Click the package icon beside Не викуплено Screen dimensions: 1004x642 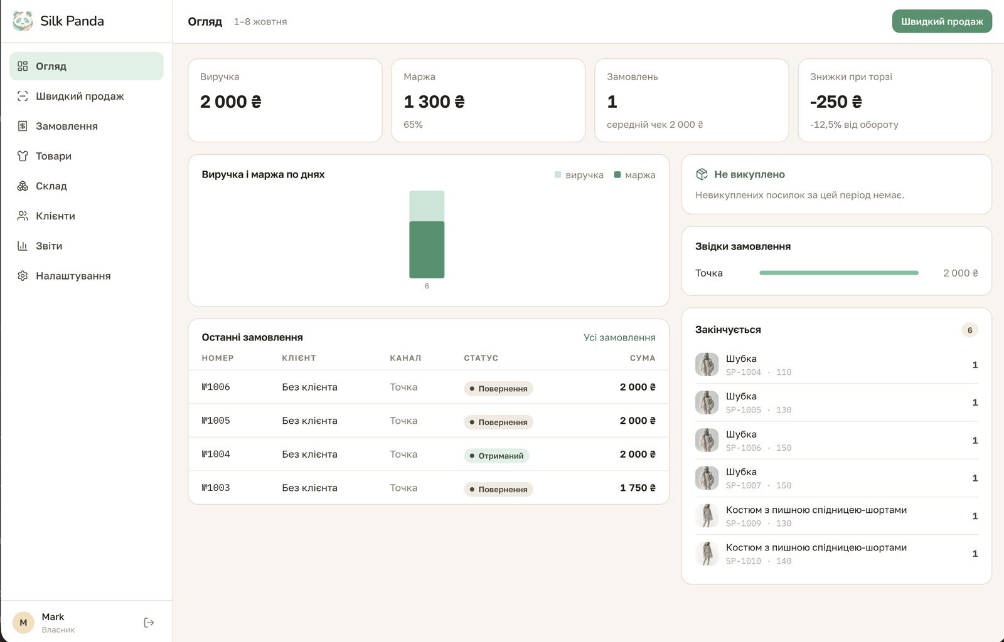[702, 174]
